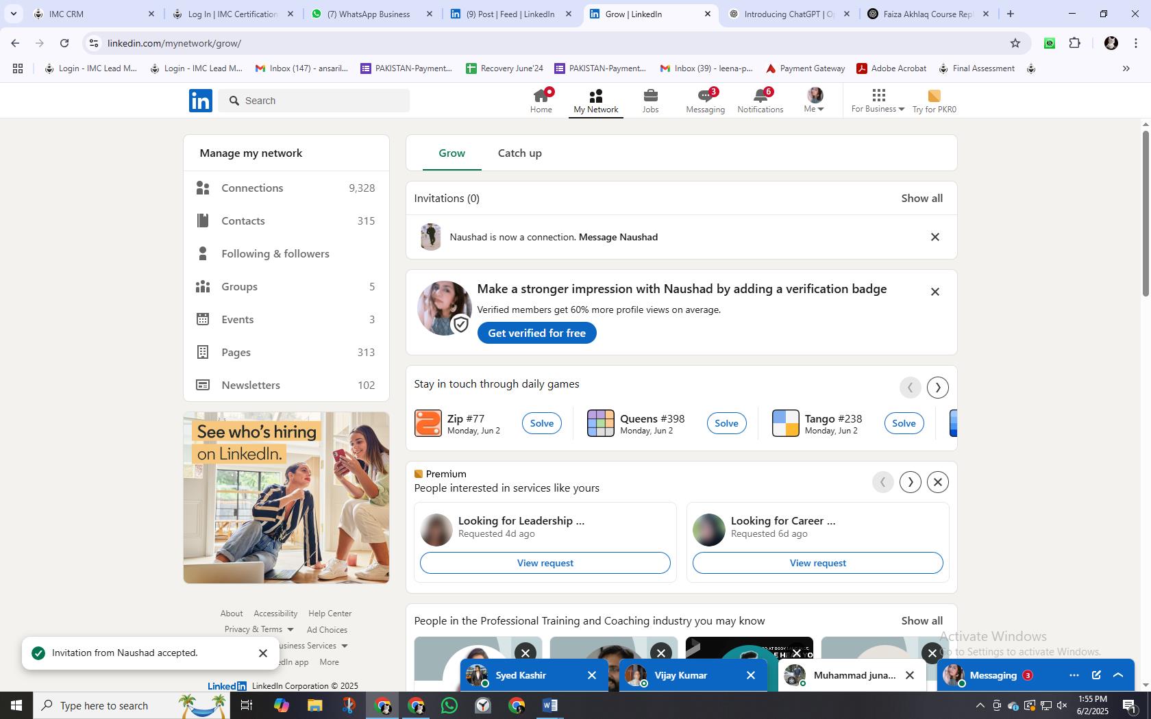
Task: Open Groups in network menu
Action: [286, 286]
